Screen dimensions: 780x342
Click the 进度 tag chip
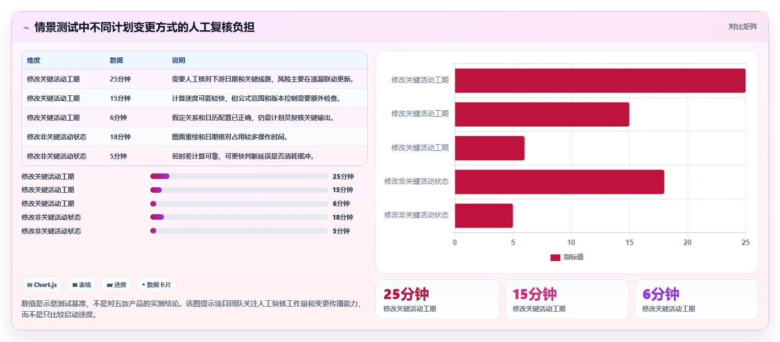click(116, 285)
